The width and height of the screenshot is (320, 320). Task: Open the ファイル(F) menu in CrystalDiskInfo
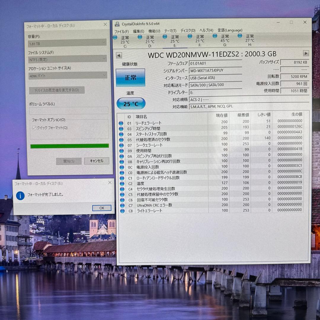[x=121, y=32]
